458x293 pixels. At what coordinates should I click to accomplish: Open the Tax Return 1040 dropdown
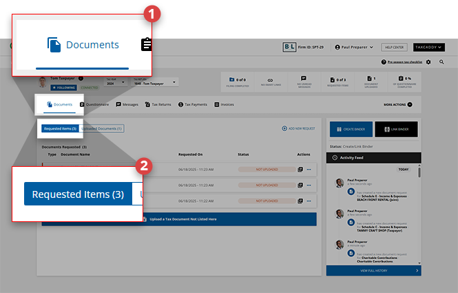coord(155,82)
